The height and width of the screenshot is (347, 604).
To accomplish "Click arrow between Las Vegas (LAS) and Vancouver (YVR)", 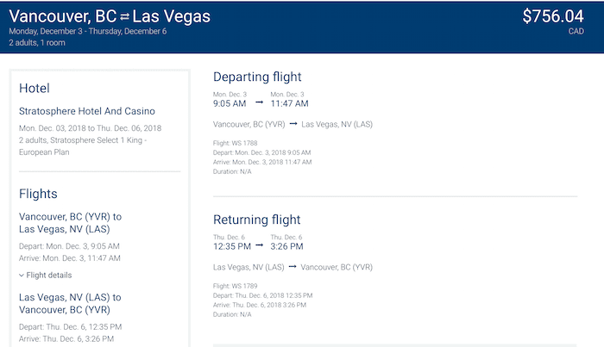I will [293, 267].
